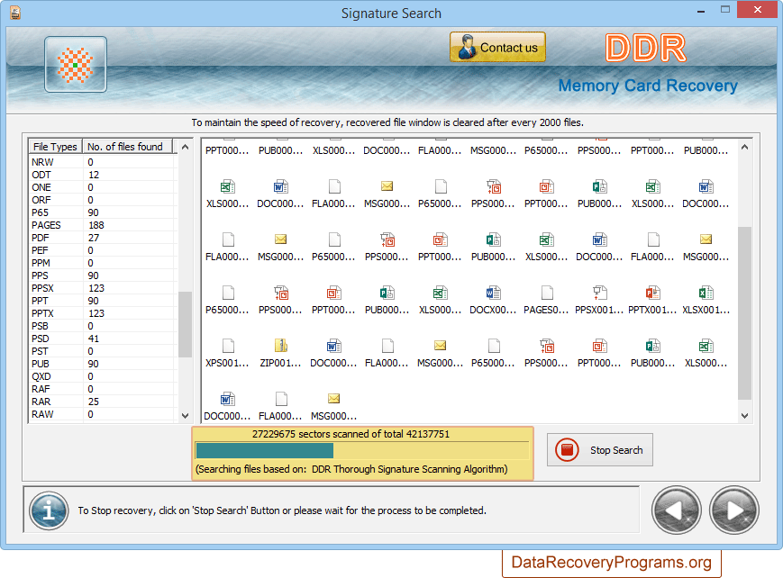Stop the scan via Stop Search label
Viewport: 783px width, 578px height.
(616, 450)
